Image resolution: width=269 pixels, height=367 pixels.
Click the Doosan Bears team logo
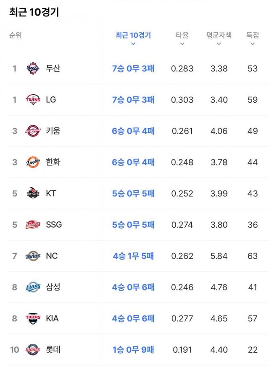coord(33,68)
